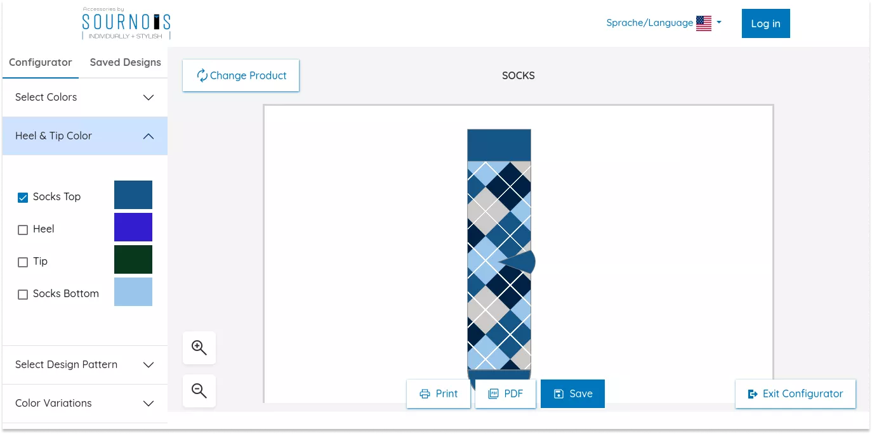Export the design as PDF

[x=506, y=393]
